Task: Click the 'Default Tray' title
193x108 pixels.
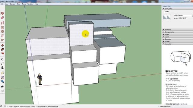Action: click(x=166, y=7)
